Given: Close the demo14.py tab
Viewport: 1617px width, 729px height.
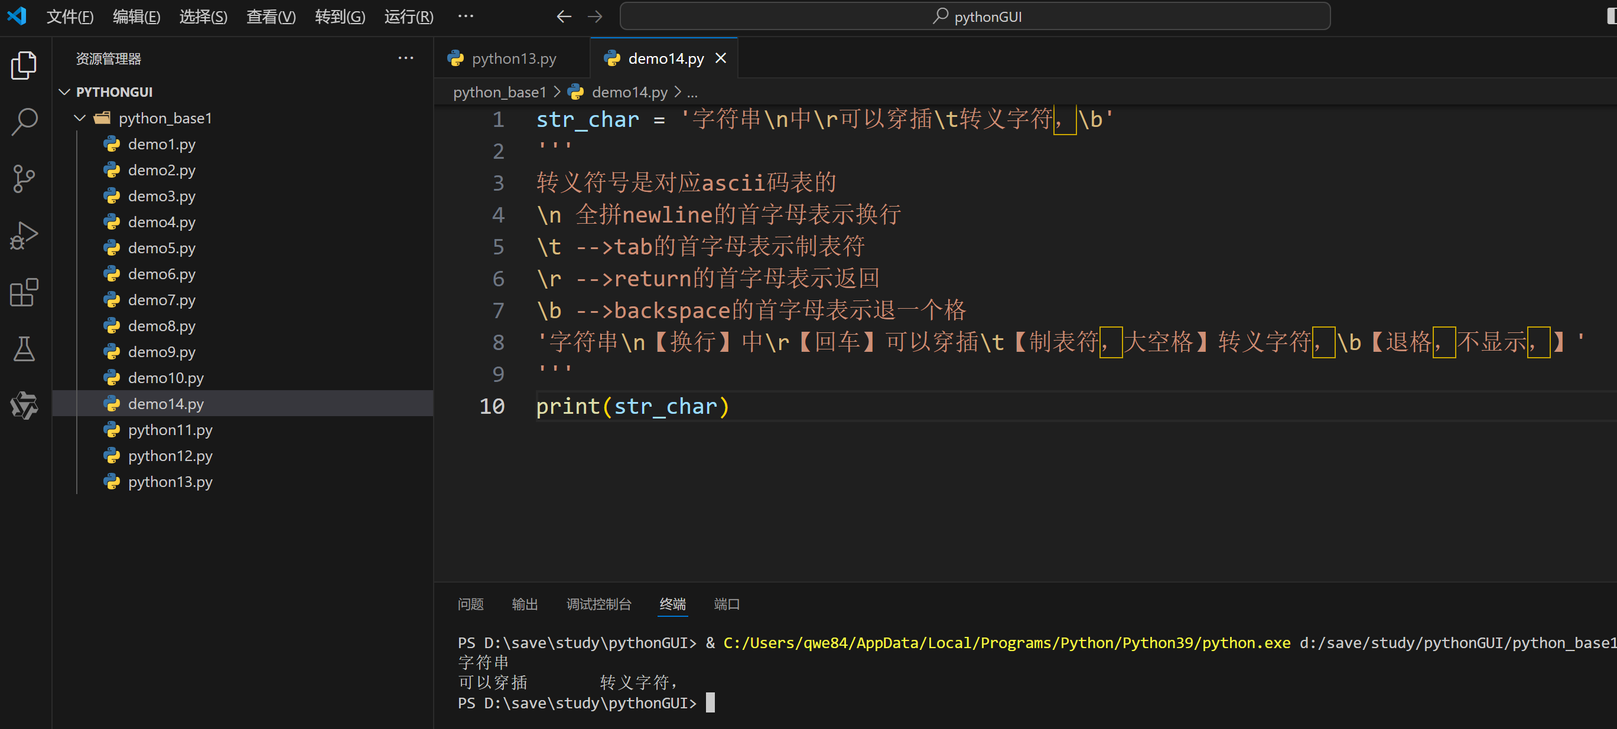Looking at the screenshot, I should coord(721,58).
